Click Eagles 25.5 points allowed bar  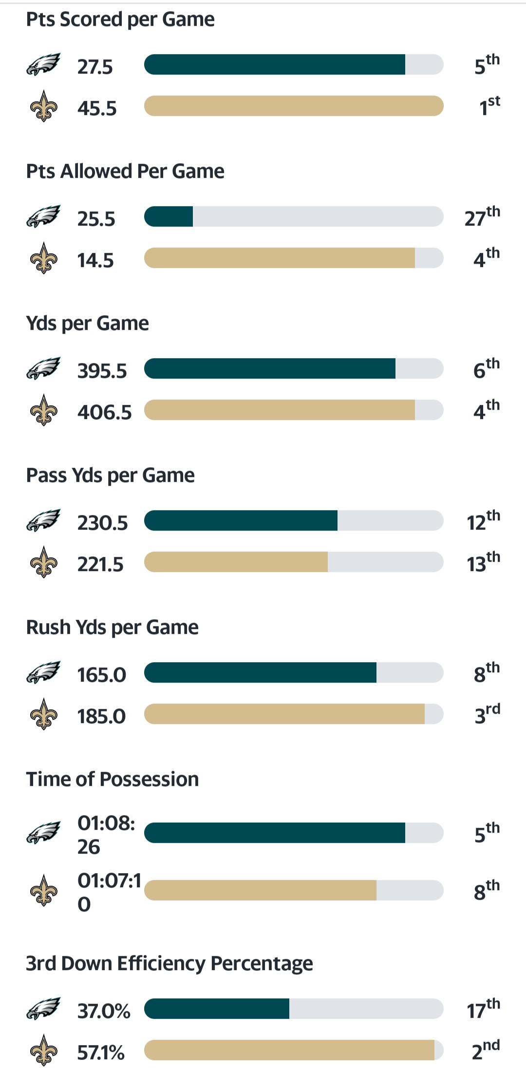point(294,217)
